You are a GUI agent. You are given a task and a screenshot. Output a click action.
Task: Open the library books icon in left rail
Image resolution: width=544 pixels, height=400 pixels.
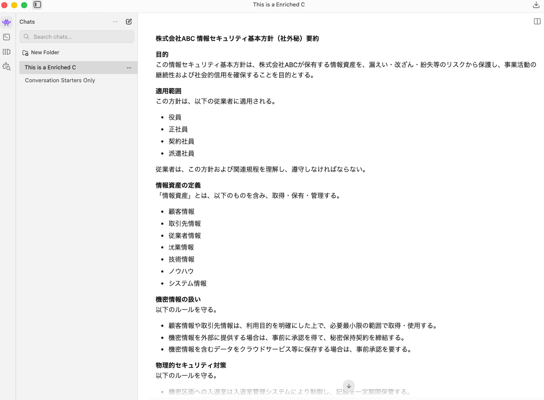tap(6, 52)
